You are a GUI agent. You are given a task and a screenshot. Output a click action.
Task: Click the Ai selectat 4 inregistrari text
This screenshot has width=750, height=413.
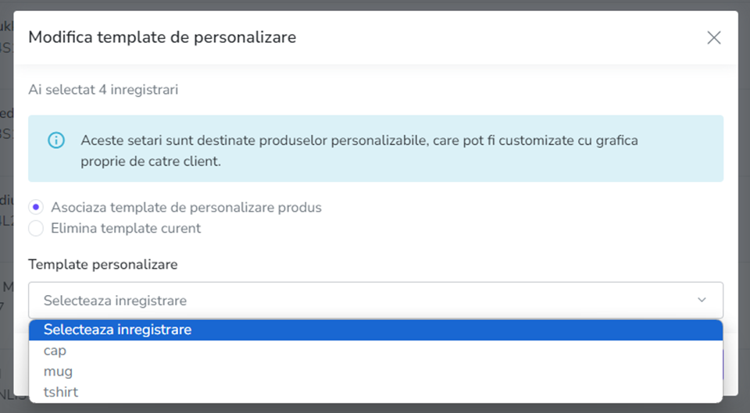coord(103,89)
